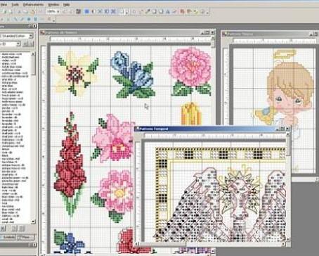The image size is (319, 256).
Task: Click the Tempest pattern window title bar
Action: 206,129
